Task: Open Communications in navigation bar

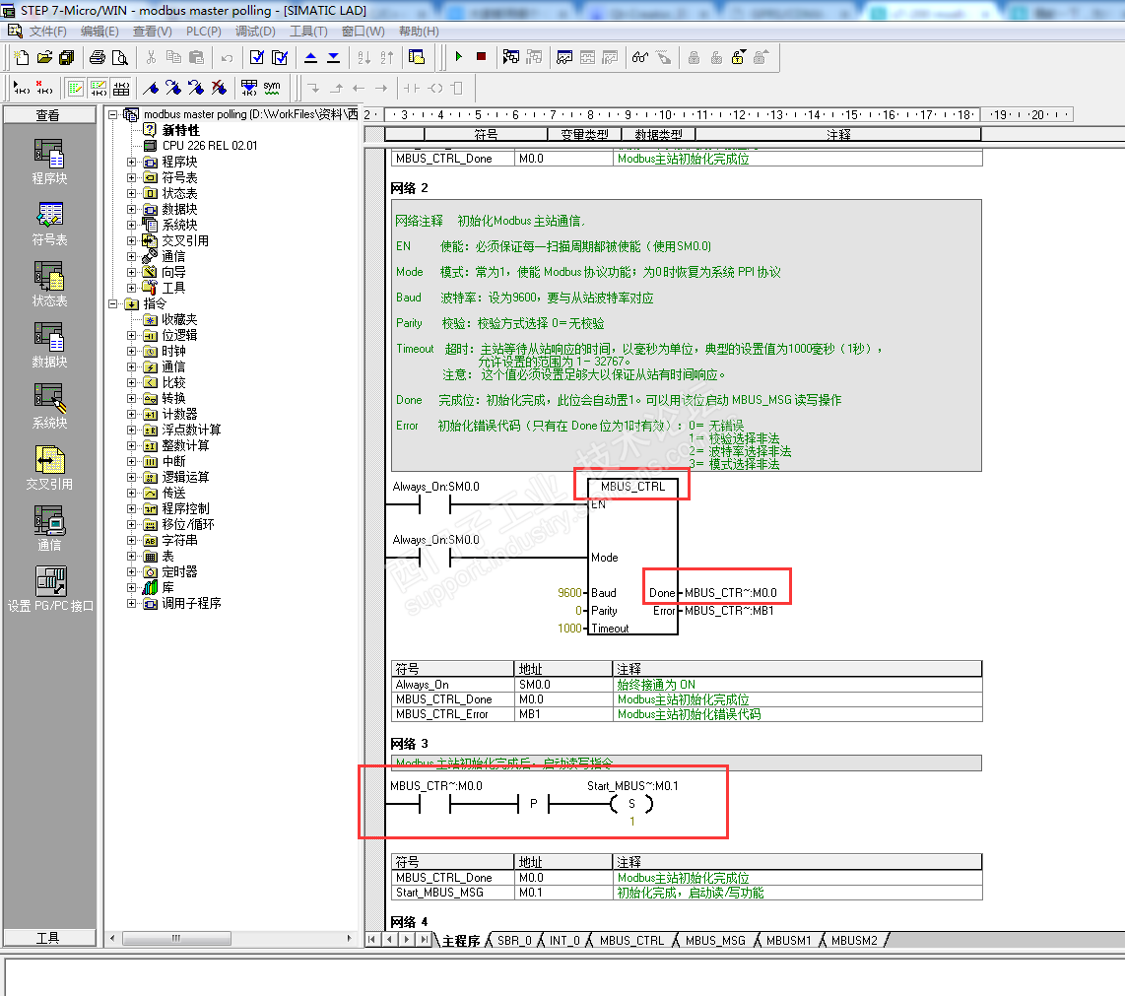Action: click(49, 528)
